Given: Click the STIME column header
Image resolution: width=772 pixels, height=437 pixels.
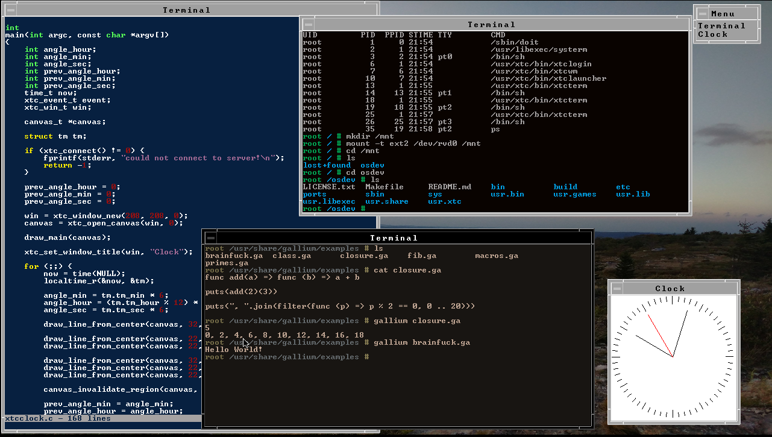Looking at the screenshot, I should tap(421, 35).
